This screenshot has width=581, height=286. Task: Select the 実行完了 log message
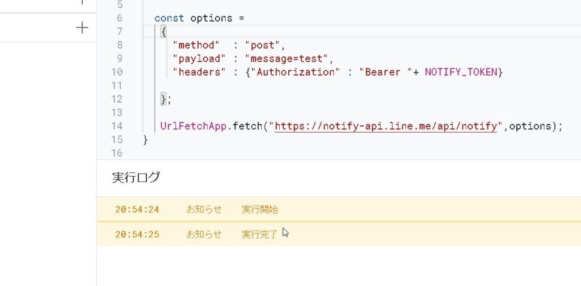coord(260,234)
